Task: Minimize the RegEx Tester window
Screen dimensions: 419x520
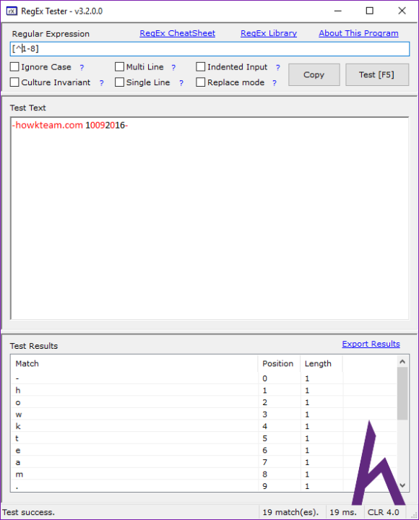Action: 337,11
